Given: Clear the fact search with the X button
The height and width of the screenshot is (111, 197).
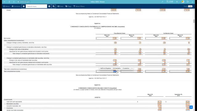Looking at the screenshot, I should click(x=49, y=6).
